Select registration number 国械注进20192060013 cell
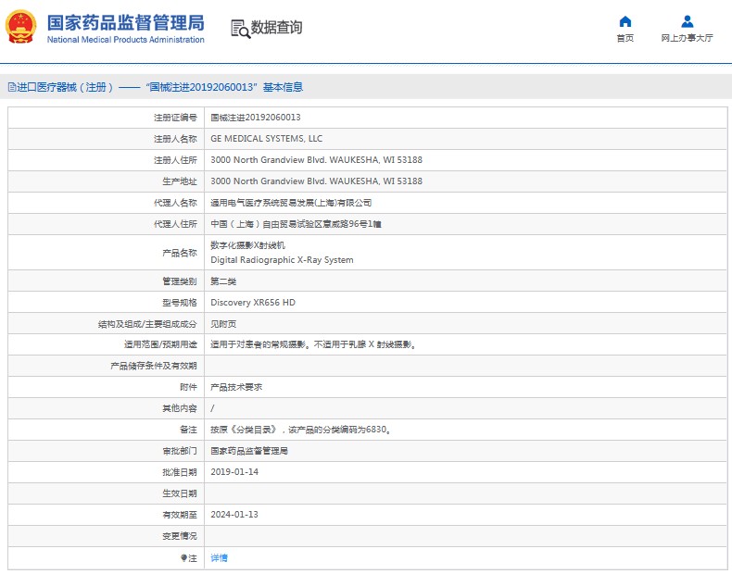 256,118
